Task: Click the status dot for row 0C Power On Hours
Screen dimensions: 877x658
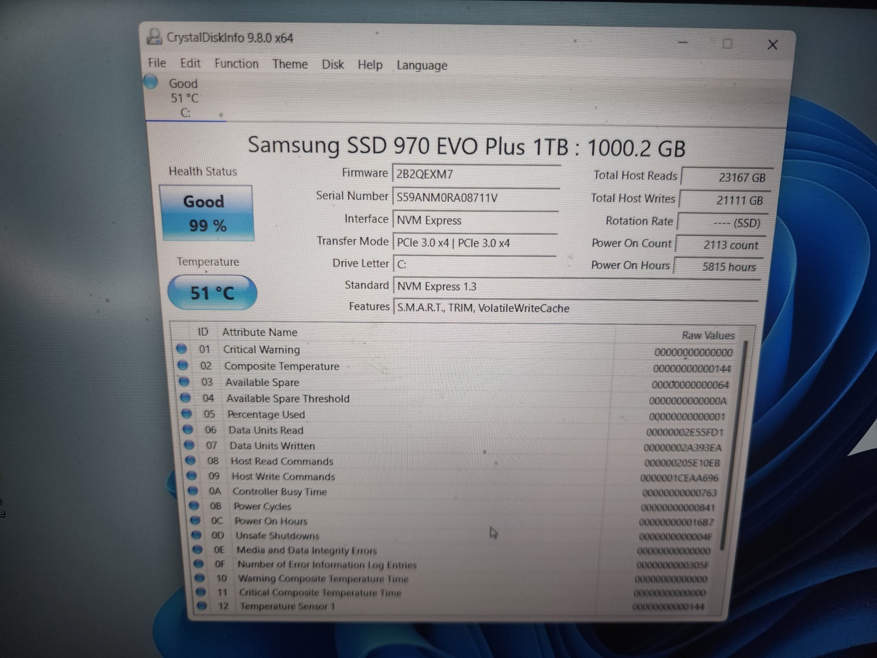Action: pos(195,520)
